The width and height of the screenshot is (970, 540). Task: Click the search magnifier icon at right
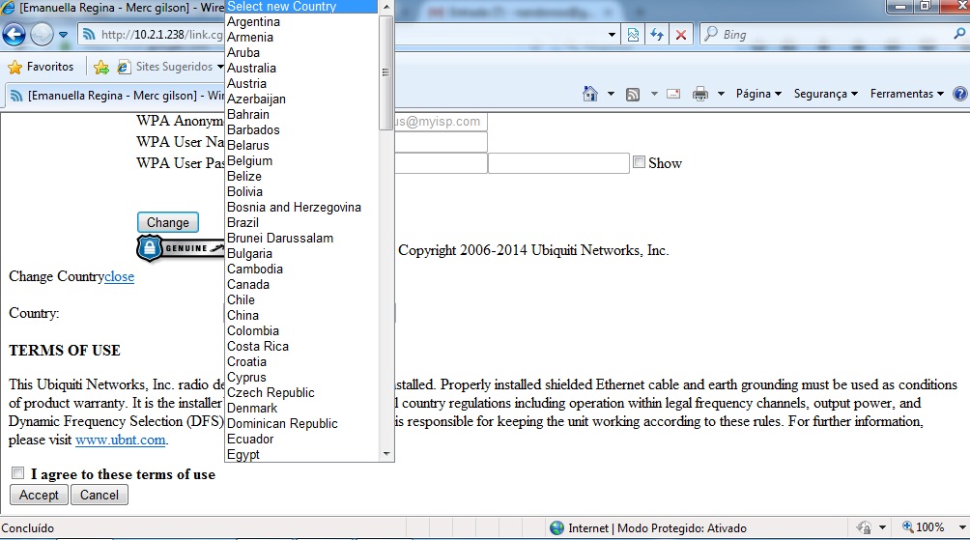click(x=959, y=34)
